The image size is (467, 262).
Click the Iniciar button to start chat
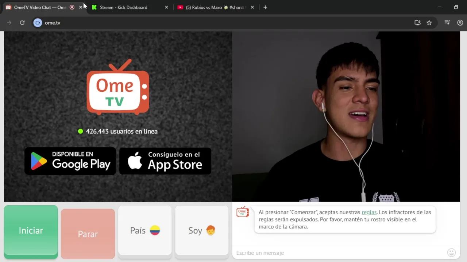tap(31, 232)
